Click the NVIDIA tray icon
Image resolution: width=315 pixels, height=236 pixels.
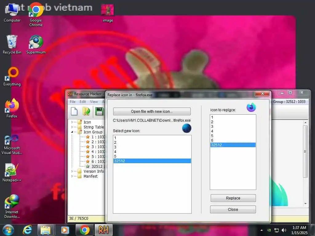pyautogui.click(x=269, y=230)
